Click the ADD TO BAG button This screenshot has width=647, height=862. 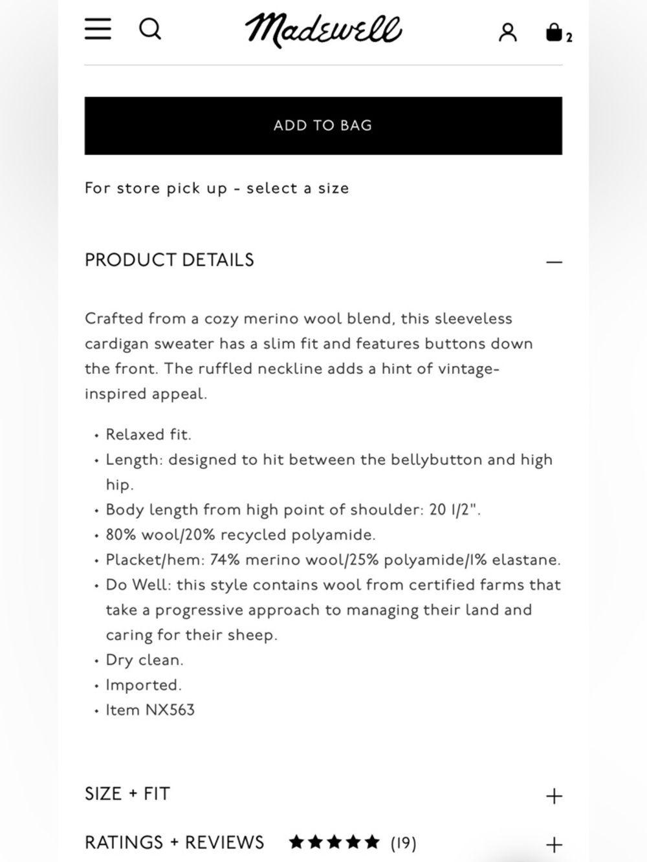[x=323, y=125]
